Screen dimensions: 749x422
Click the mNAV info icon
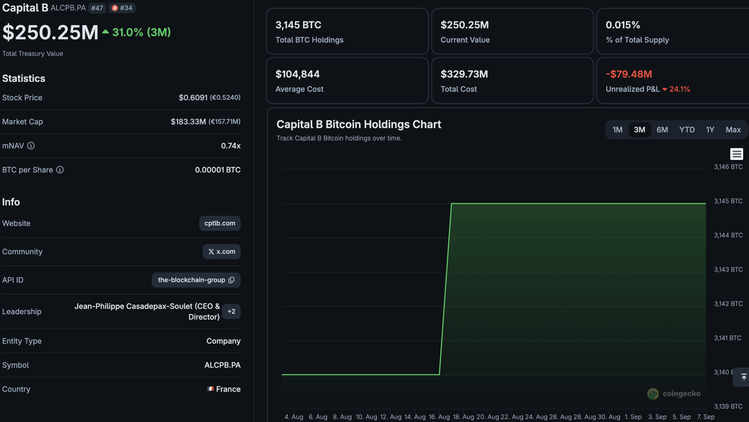coord(31,146)
